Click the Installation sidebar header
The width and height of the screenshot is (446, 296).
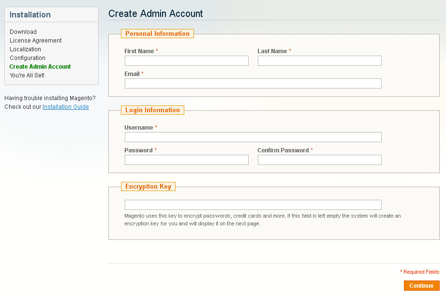[x=30, y=15]
